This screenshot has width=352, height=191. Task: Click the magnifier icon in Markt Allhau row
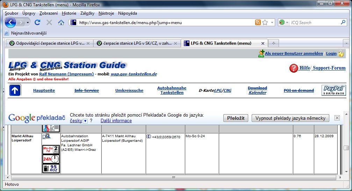point(48,136)
